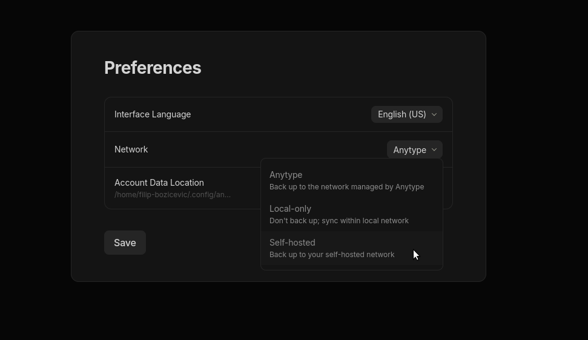Click the "Back up to the network managed by Anytype" description
This screenshot has height=340, width=588.
point(346,187)
